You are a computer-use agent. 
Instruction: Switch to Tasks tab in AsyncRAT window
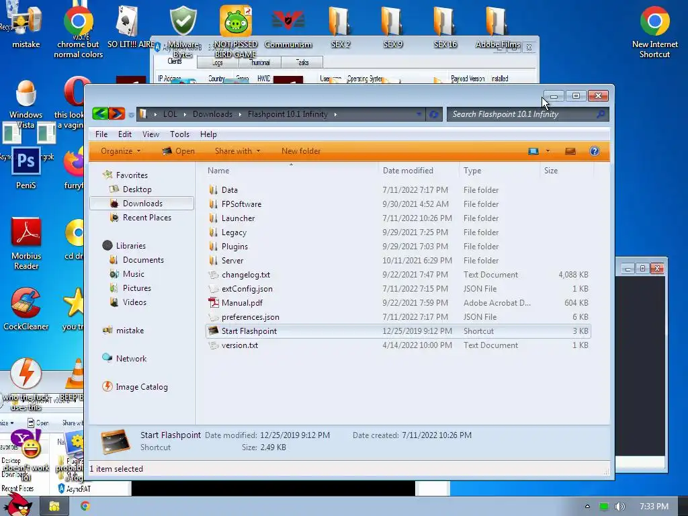click(302, 62)
